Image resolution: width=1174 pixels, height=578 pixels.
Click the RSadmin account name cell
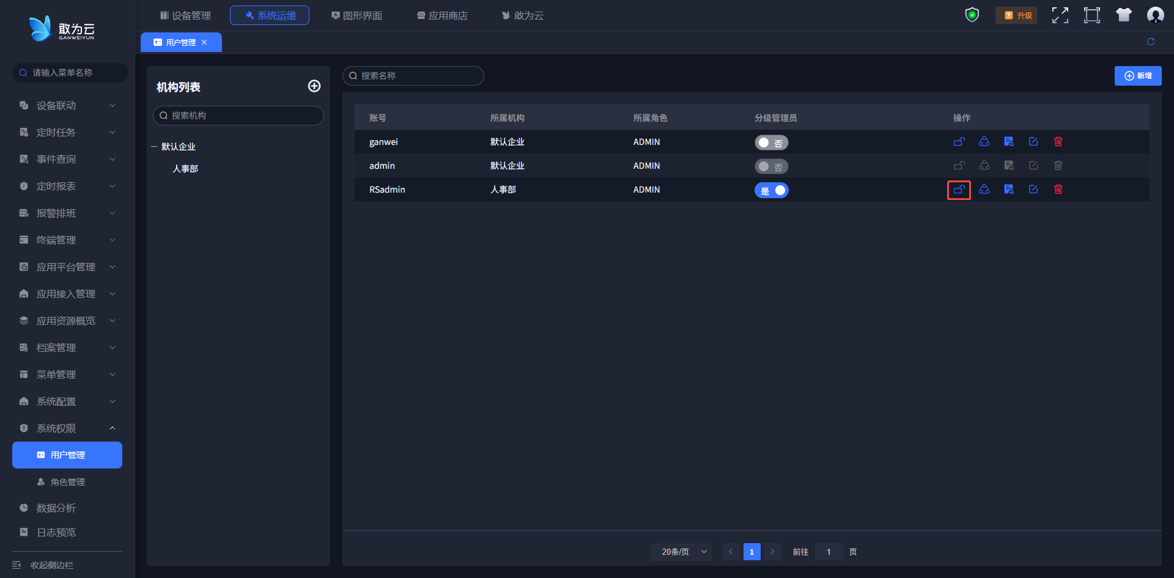click(387, 190)
